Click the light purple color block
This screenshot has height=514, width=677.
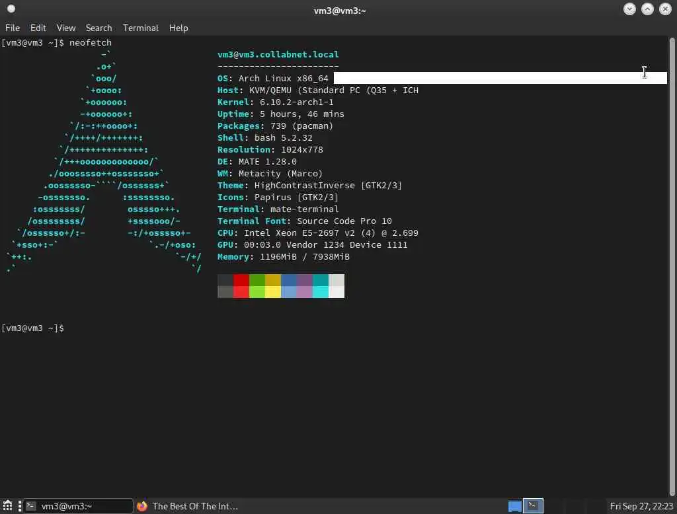(305, 292)
